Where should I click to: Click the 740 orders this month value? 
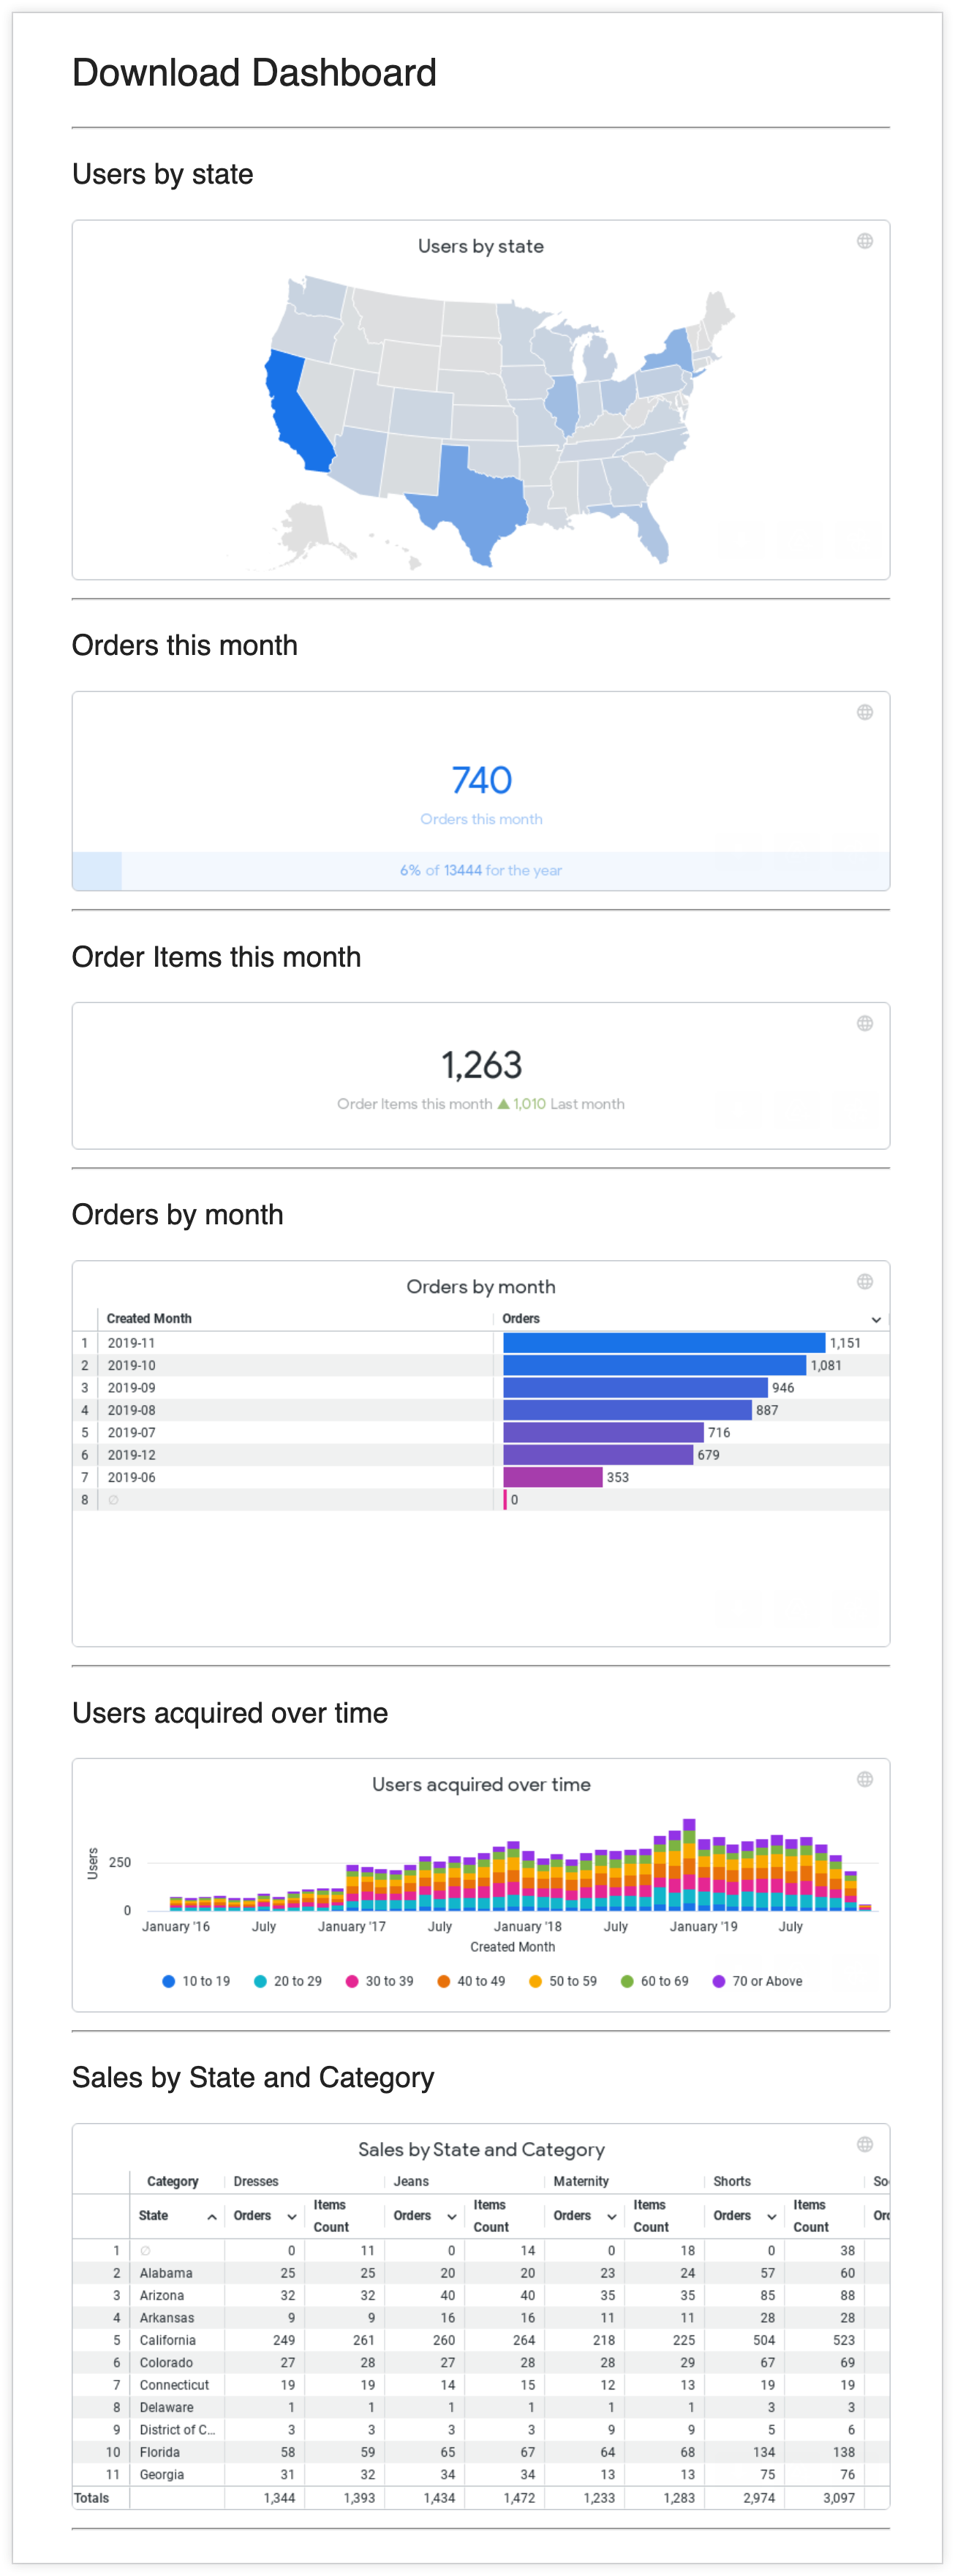coord(481,780)
